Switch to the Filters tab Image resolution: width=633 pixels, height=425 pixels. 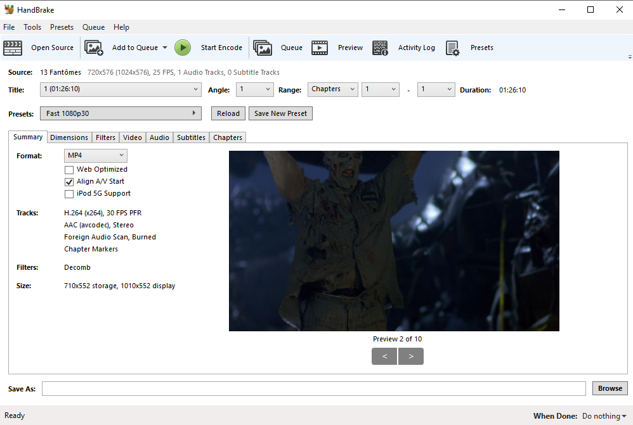(x=105, y=137)
